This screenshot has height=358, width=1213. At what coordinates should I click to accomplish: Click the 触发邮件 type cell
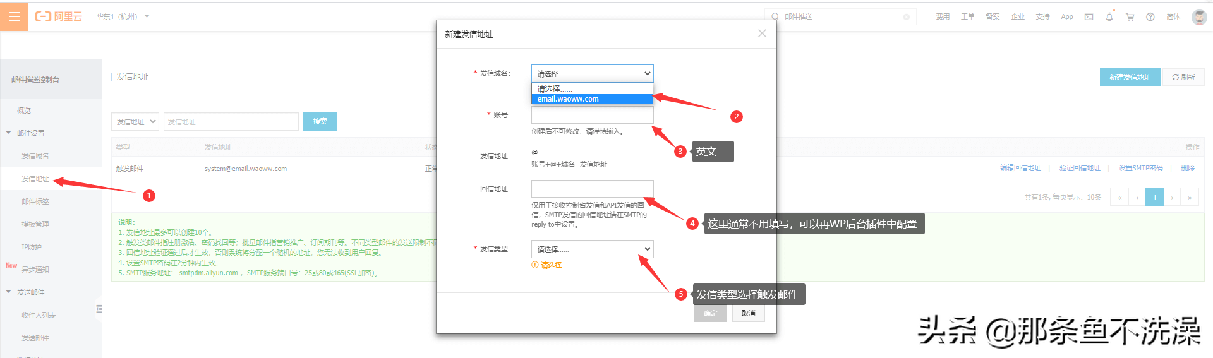coord(130,169)
